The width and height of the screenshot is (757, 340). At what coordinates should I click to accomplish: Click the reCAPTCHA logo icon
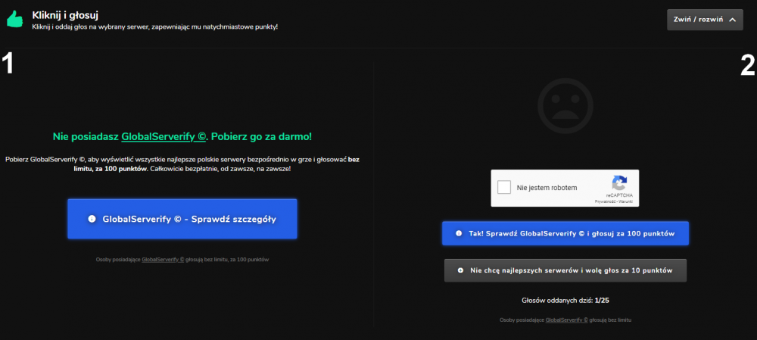point(619,183)
